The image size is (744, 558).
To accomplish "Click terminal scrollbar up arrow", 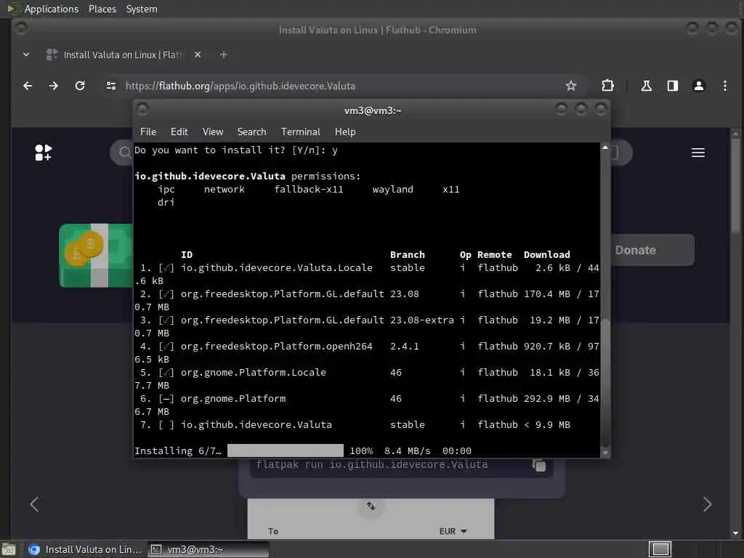I will pyautogui.click(x=605, y=147).
